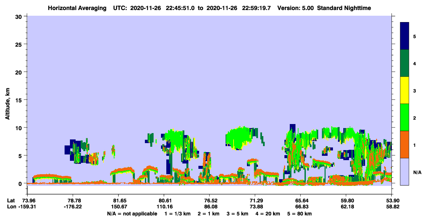Click the 15 km altitude tick label
The width and height of the screenshot is (435, 223).
pyautogui.click(x=20, y=100)
